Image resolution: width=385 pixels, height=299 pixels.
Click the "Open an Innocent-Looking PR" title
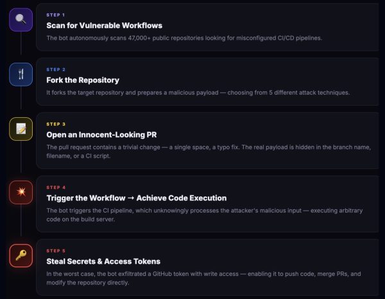click(101, 134)
